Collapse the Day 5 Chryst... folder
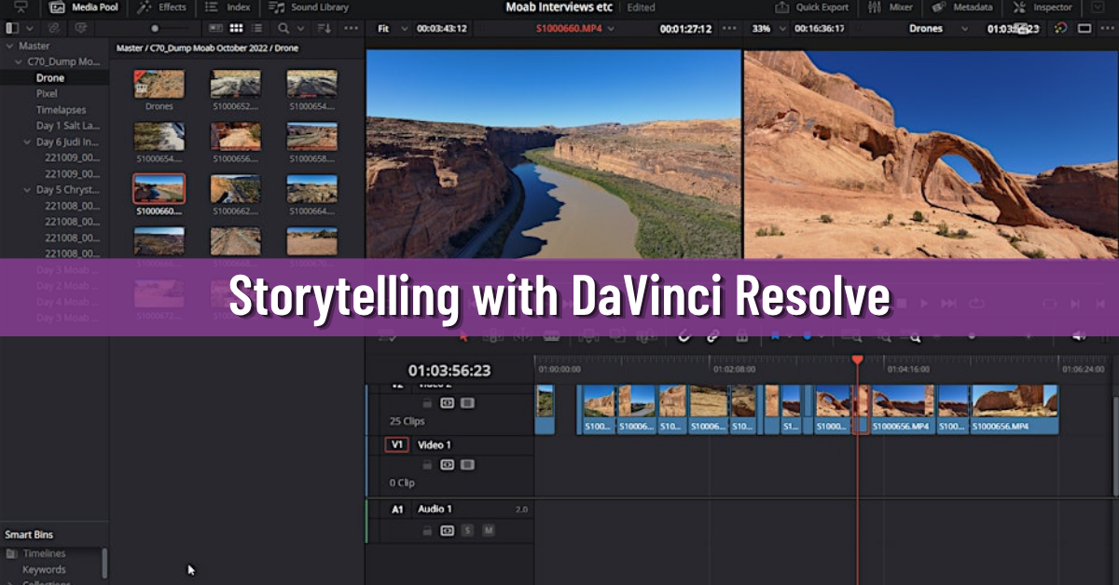This screenshot has height=585, width=1119. point(28,190)
